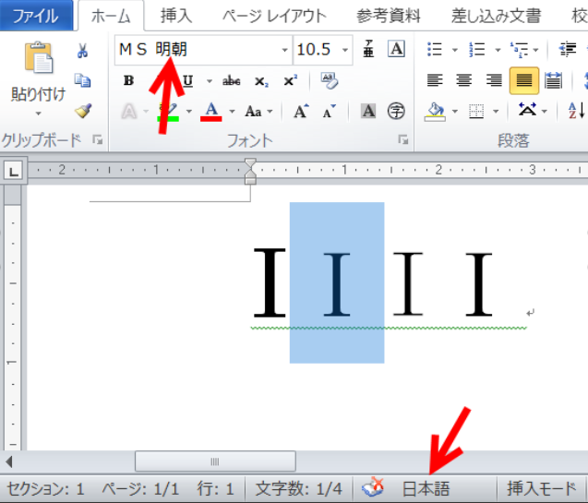
Task: Click 日本語 language in status bar
Action: pos(426,488)
